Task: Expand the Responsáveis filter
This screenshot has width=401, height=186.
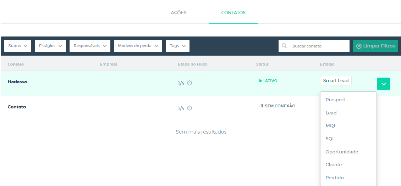Action: coord(90,46)
